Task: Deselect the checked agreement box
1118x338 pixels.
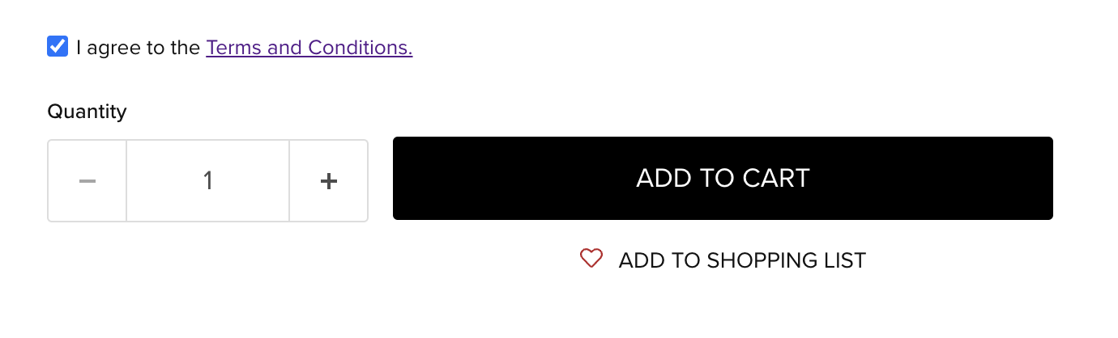Action: (x=58, y=47)
